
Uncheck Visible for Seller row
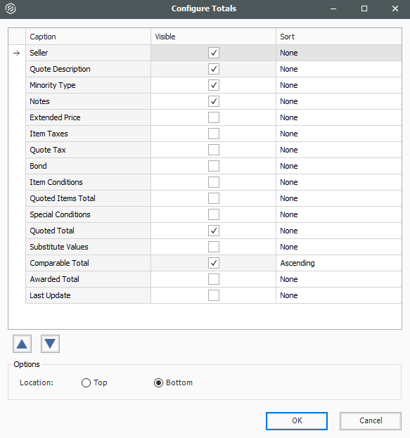[214, 53]
